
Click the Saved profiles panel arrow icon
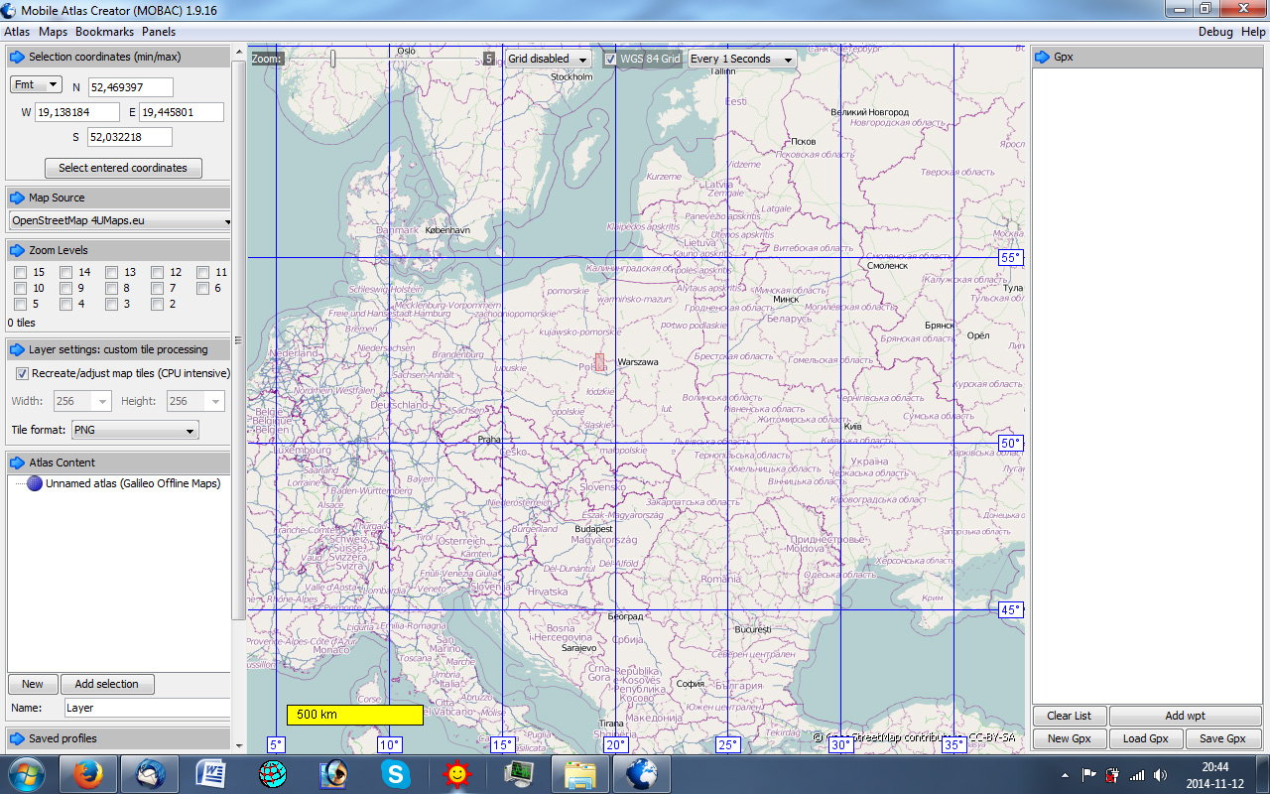point(17,738)
